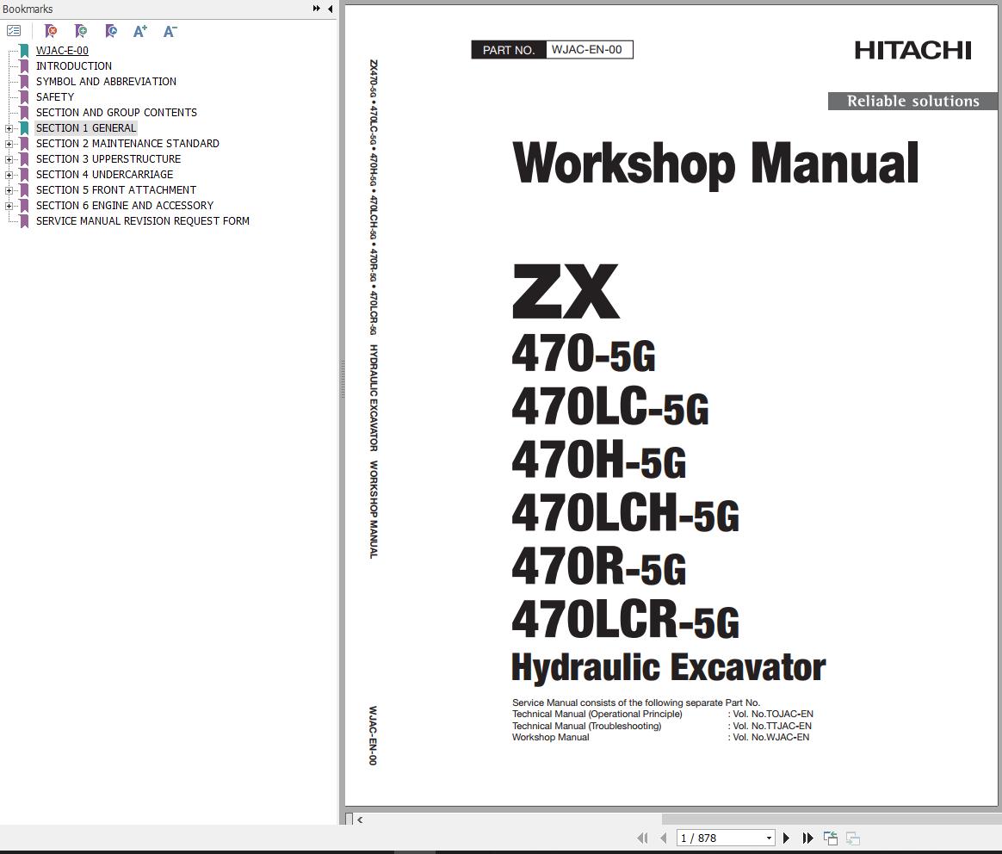Click the Hydraulic Excavator heading

(x=668, y=667)
